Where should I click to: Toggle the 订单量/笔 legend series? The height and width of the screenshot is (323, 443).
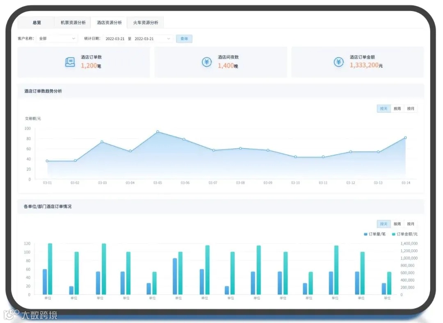click(374, 234)
